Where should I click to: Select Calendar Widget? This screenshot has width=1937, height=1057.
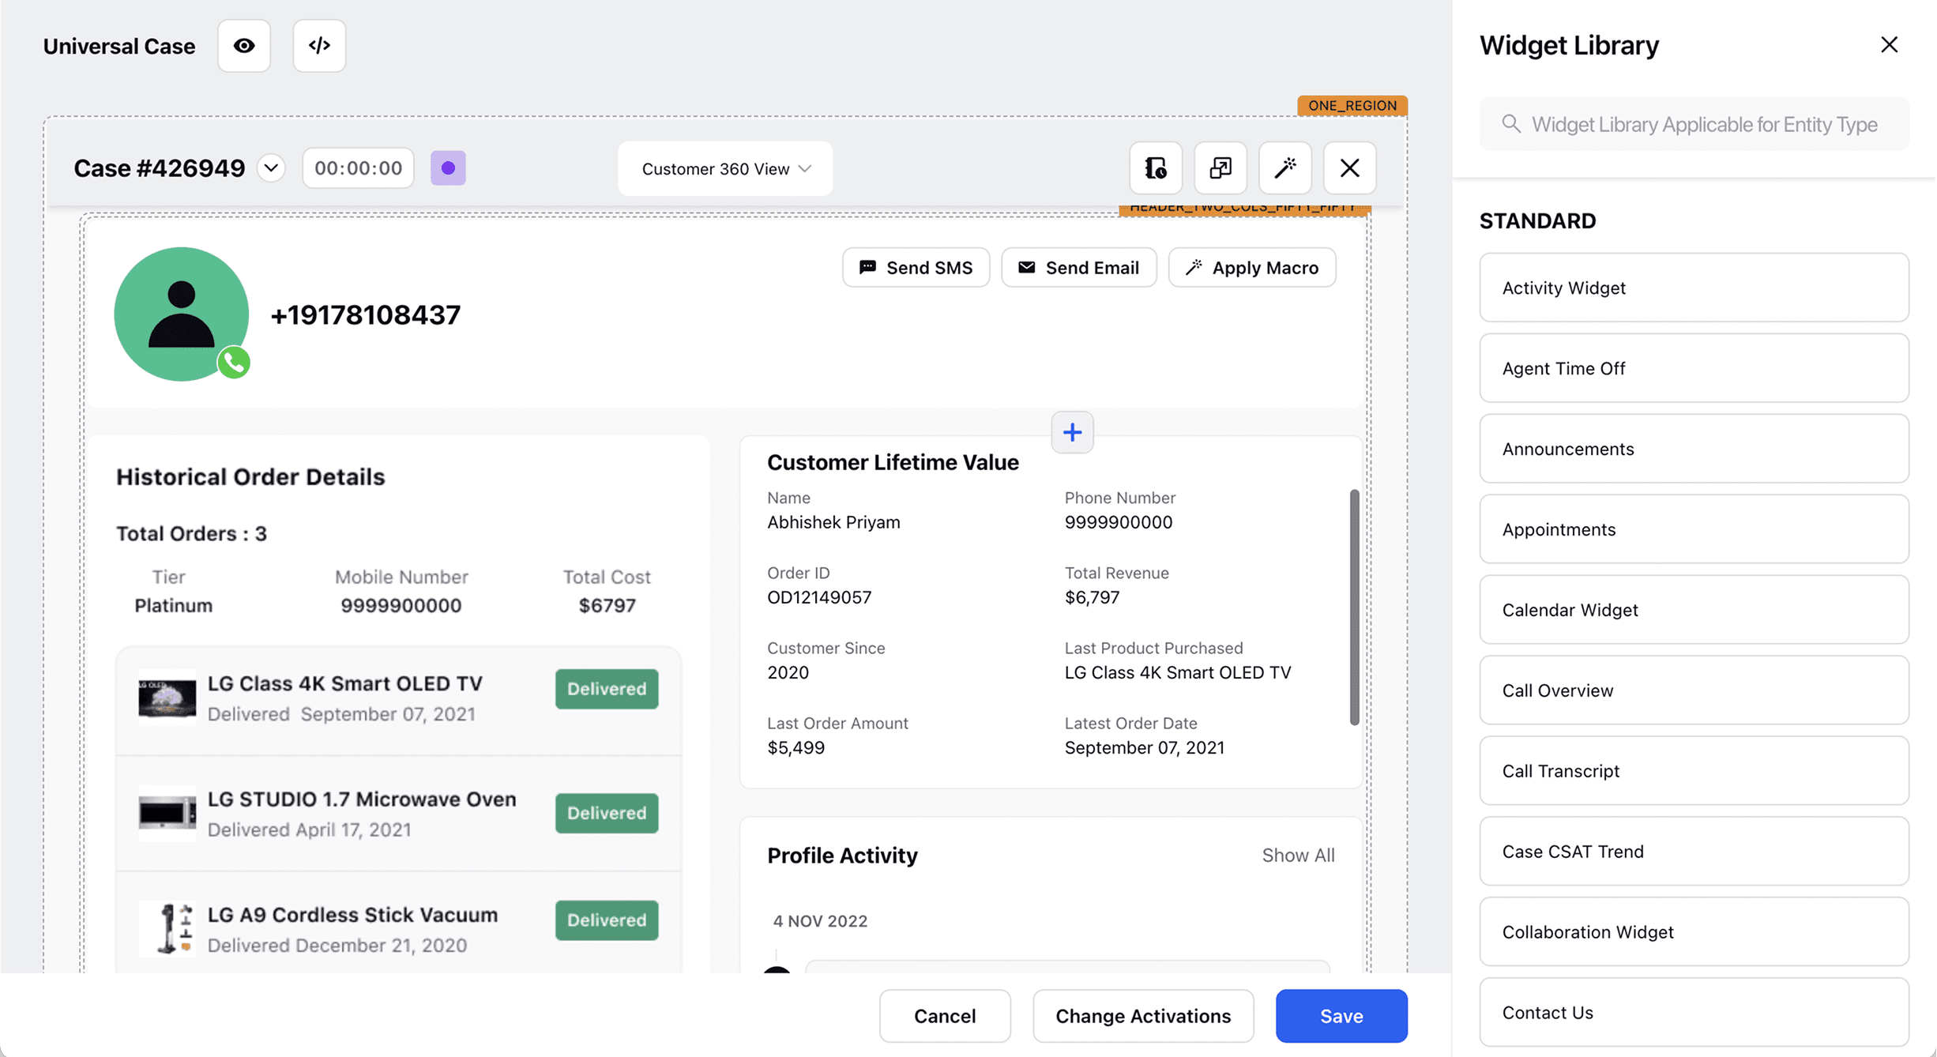(x=1694, y=610)
